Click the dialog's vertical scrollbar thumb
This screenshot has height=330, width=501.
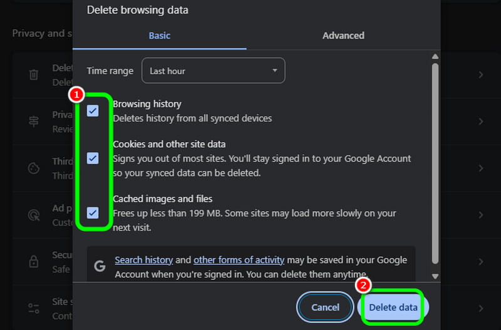(435, 163)
